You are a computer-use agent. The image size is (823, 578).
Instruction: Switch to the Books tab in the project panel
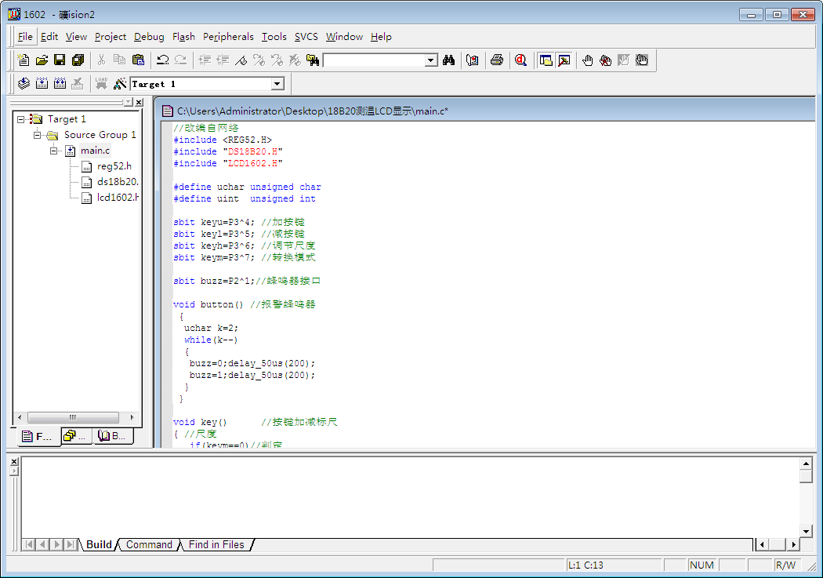click(112, 436)
